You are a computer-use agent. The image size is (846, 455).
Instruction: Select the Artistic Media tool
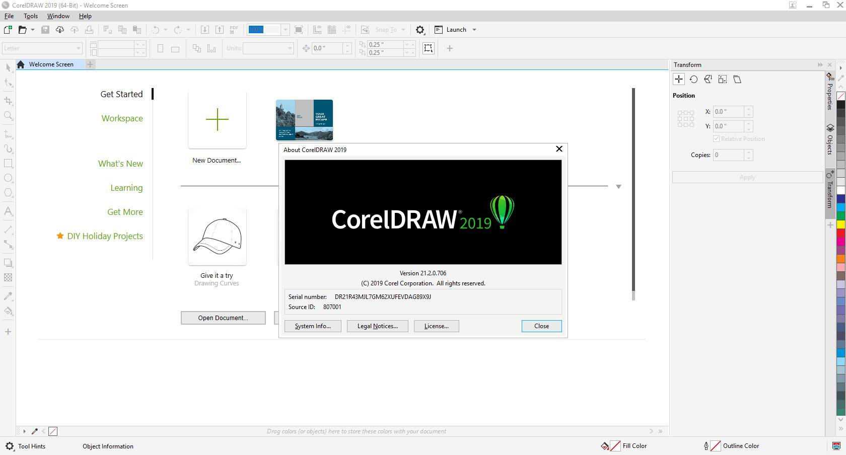point(8,148)
